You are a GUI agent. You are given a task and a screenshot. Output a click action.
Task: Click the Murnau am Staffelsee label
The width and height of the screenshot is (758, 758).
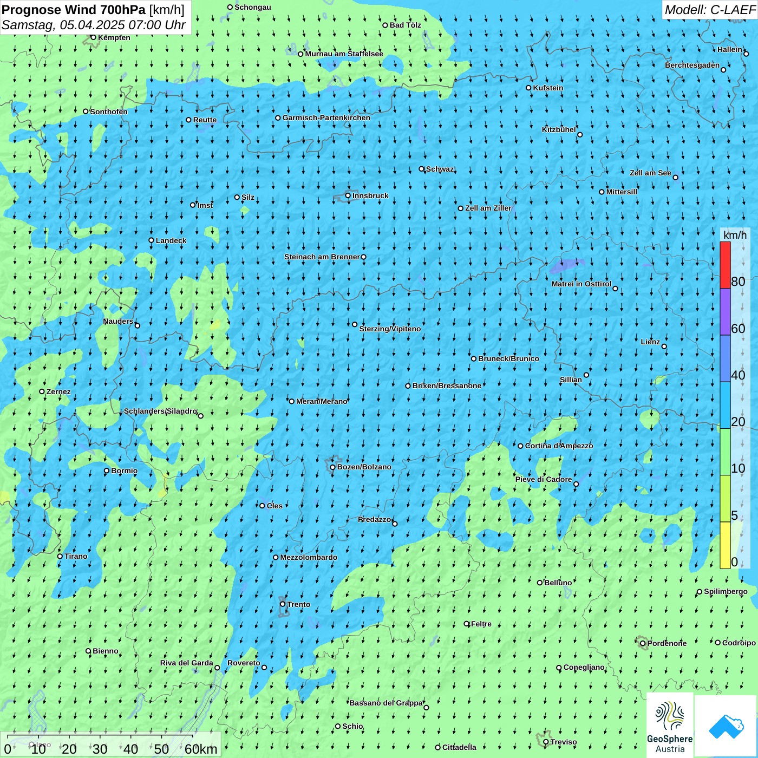(344, 54)
